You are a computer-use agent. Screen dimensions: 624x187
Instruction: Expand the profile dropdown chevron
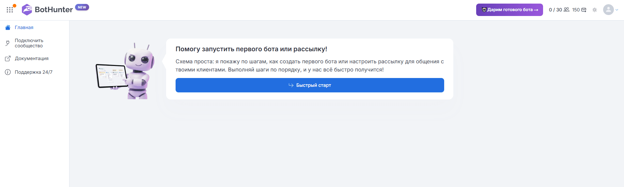(x=617, y=10)
